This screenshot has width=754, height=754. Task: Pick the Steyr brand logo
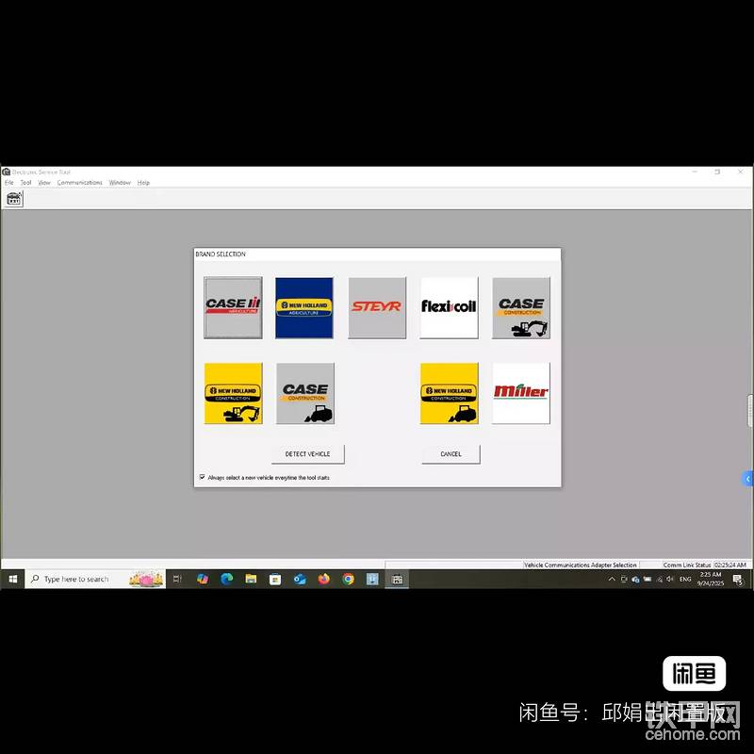pos(377,307)
